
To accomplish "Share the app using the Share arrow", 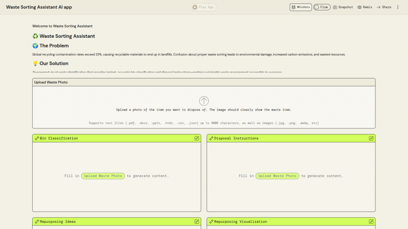I will click(384, 7).
